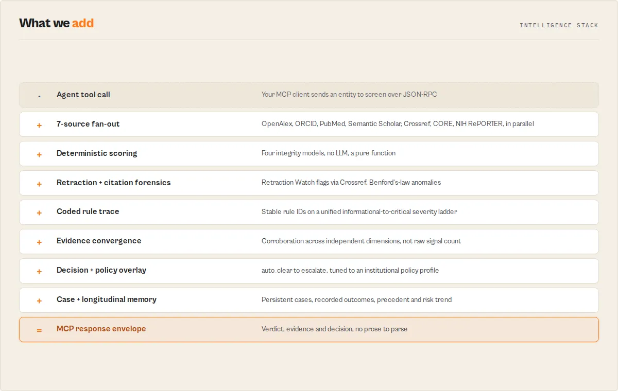This screenshot has width=618, height=391.
Task: Click the equals icon beside MCP response envelope
Action: (x=39, y=330)
